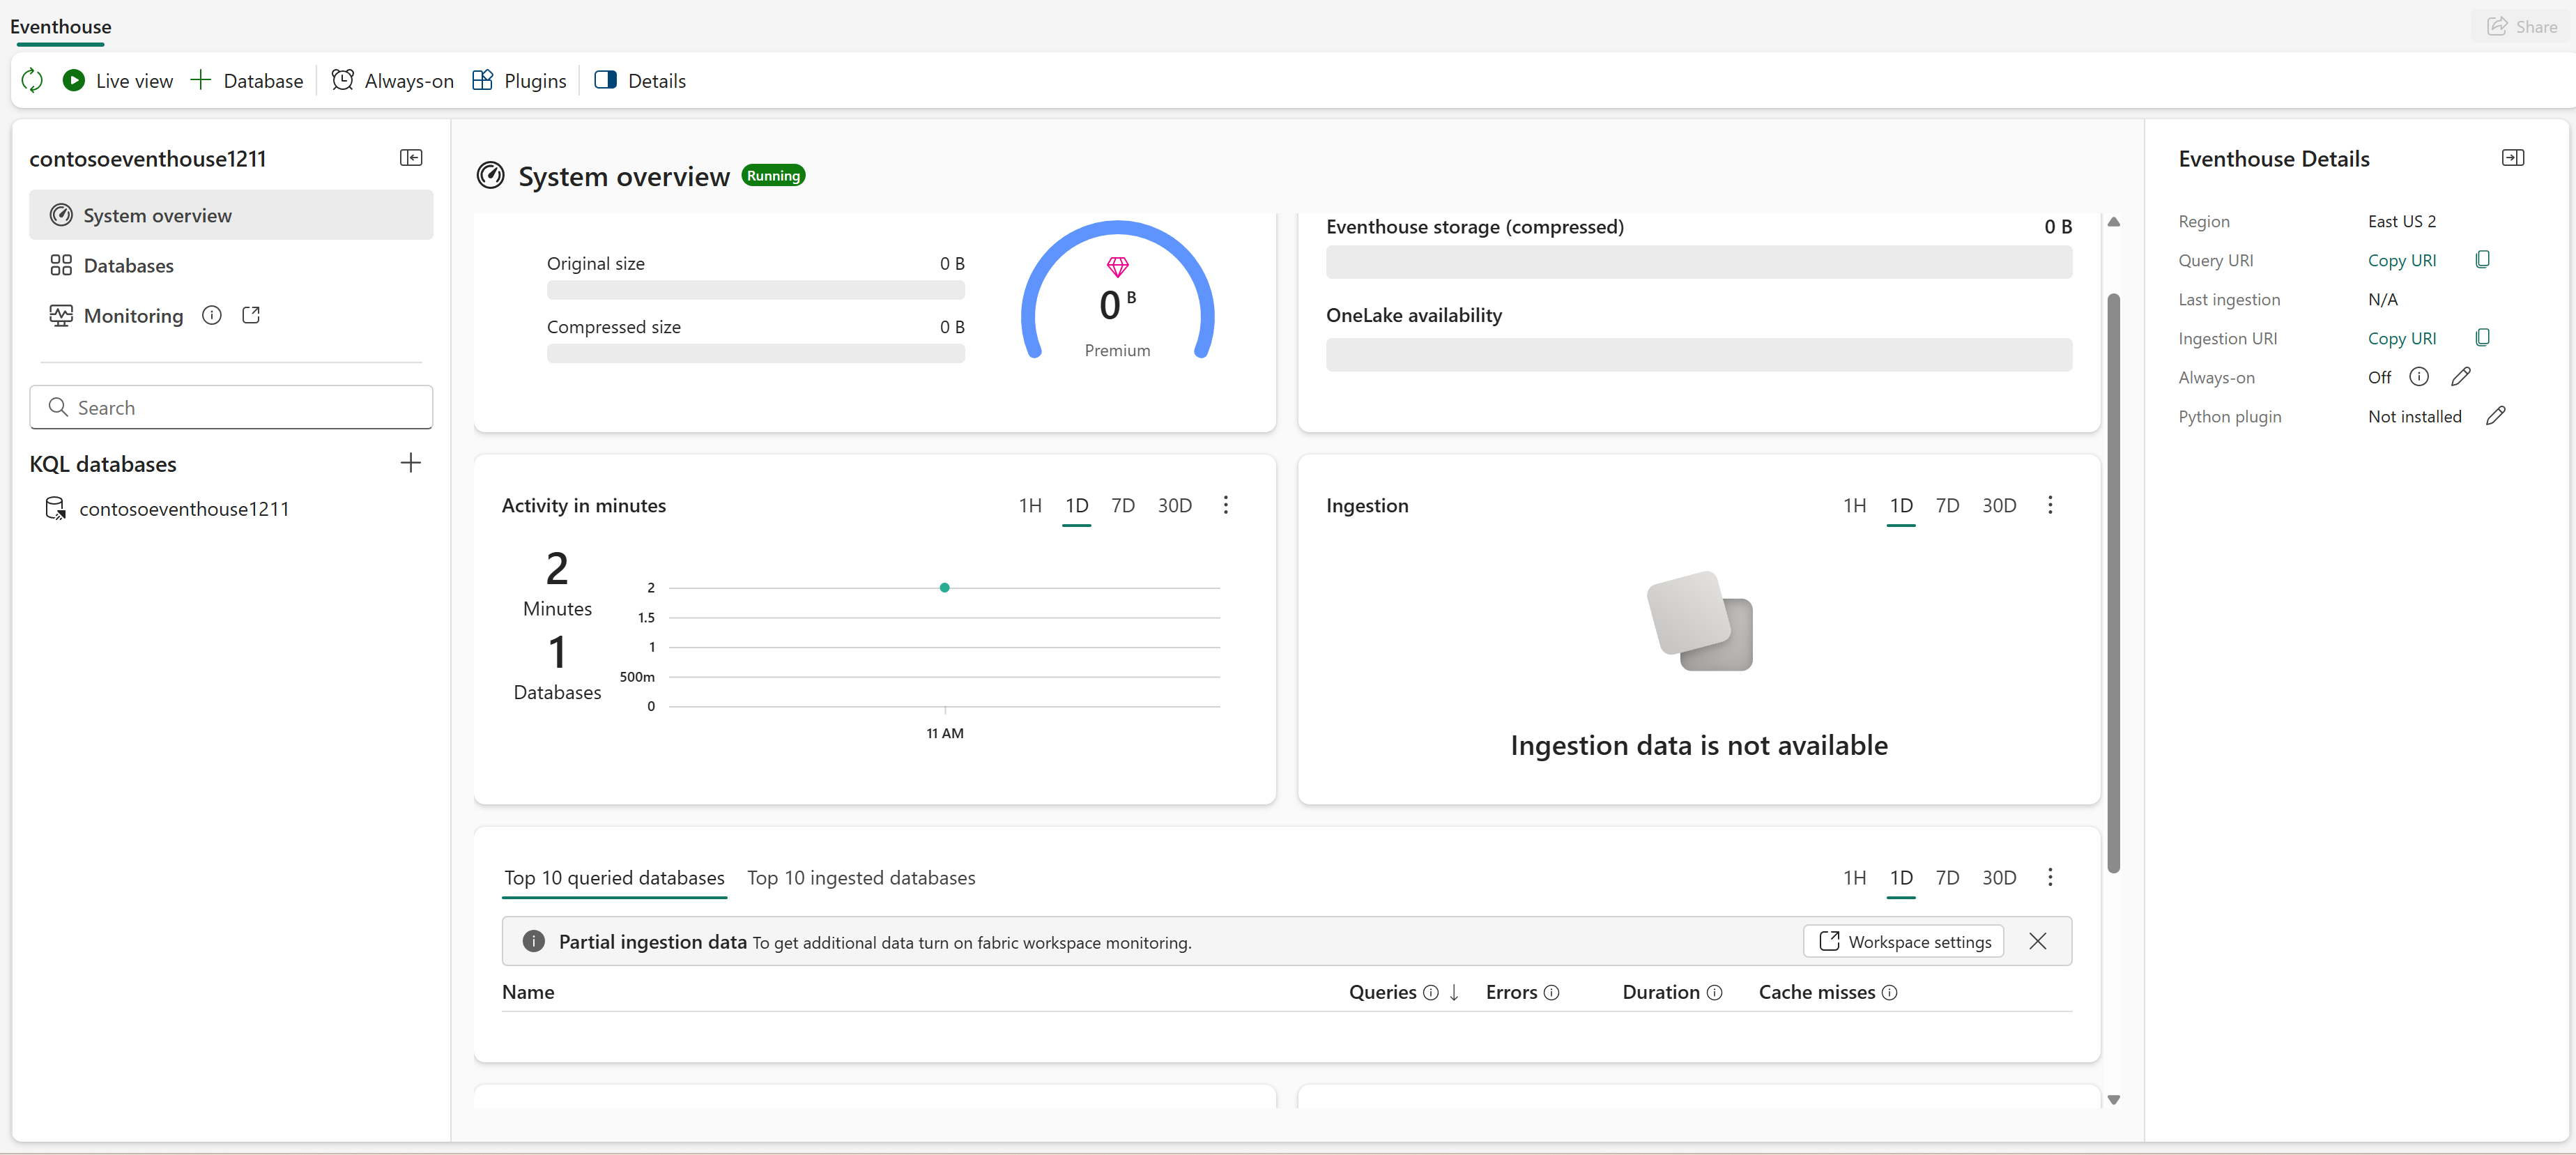Edit the Python plugin pencil icon
The width and height of the screenshot is (2576, 1155).
2496,416
